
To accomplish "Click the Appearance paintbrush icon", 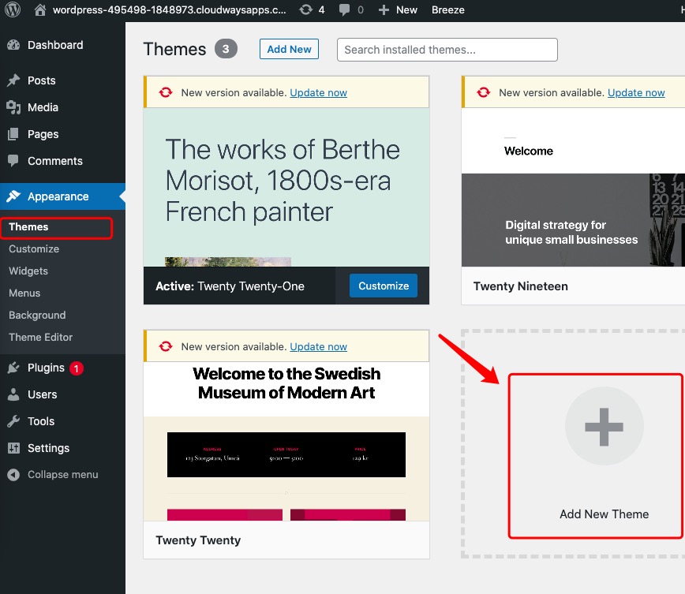I will 13,196.
